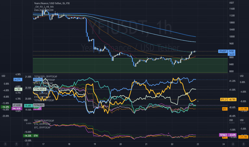The width and height of the screenshot is (249, 147).
Task: Select the TOTAL3, CRYPTOCAP legend in the bottom pane
Action: point(44,121)
